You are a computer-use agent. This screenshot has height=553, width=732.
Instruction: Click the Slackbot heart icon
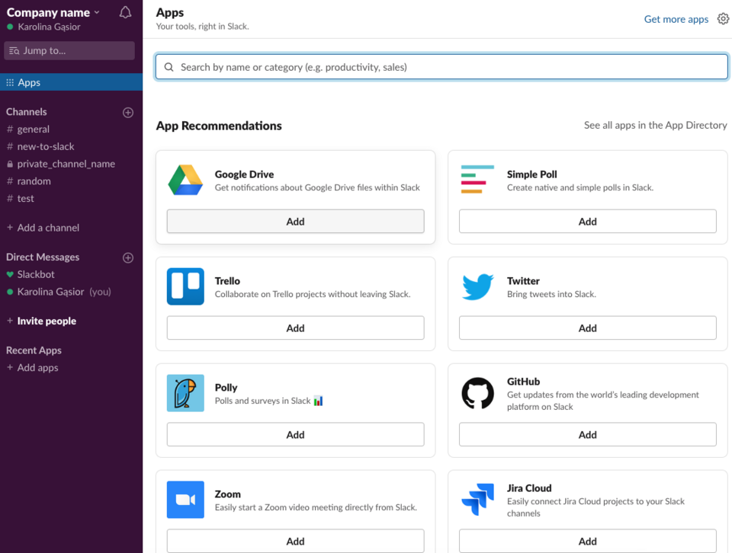click(x=10, y=275)
